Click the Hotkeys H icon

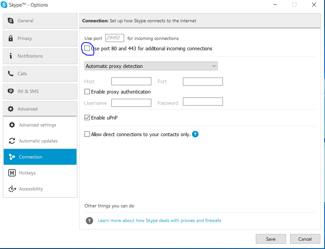pos(12,173)
